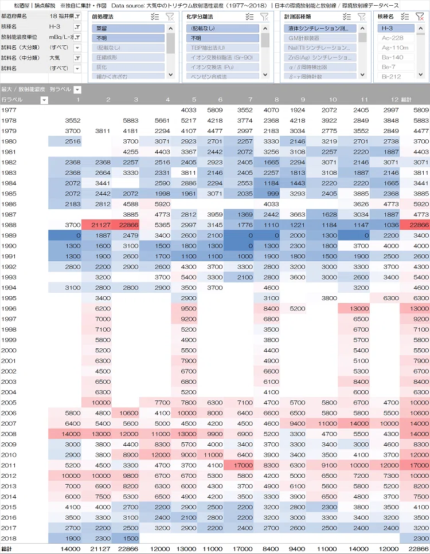Click the 化学分離法 slicer's scroll-up arrow
The height and width of the screenshot is (554, 430).
point(265,28)
